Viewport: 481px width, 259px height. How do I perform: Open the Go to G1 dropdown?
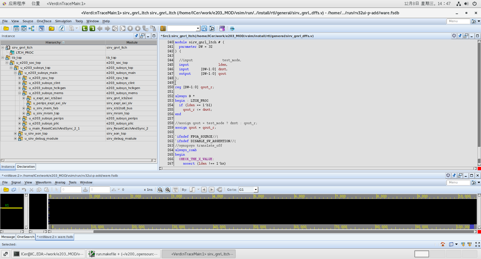coord(255,190)
